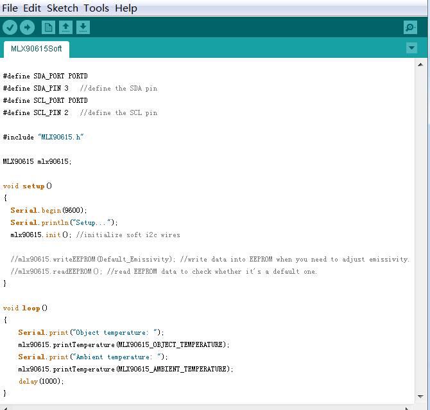Click the 'Serial.begin(9600);' line
The width and height of the screenshot is (430, 410).
[x=49, y=210]
